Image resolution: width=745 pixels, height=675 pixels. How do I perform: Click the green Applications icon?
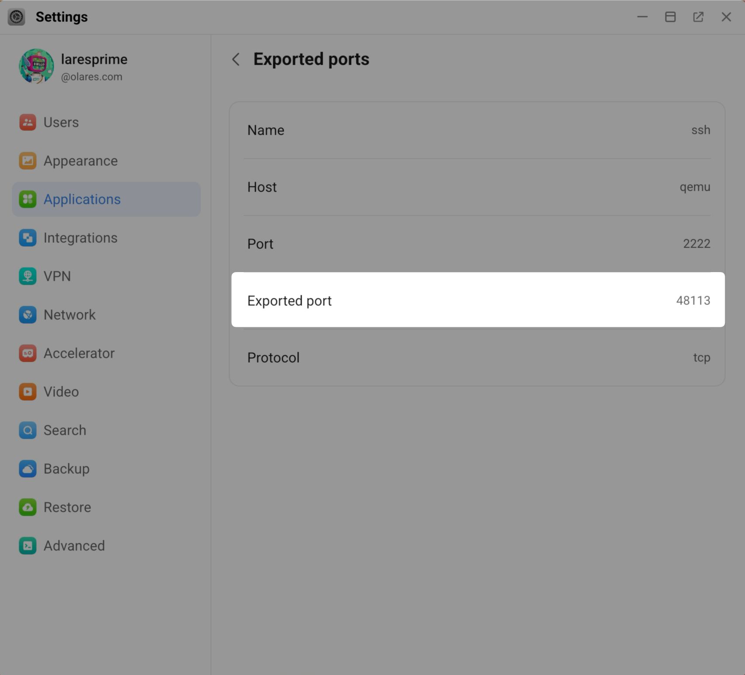point(28,199)
